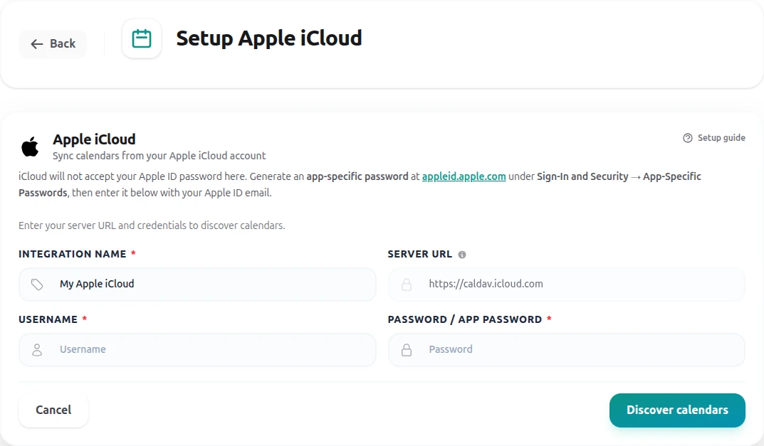The width and height of the screenshot is (764, 446).
Task: Click the Apple logo icon
Action: coord(30,147)
